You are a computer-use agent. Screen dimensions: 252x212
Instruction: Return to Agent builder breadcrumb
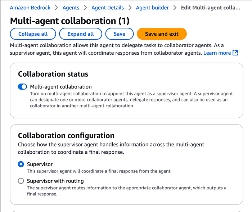tap(152, 8)
